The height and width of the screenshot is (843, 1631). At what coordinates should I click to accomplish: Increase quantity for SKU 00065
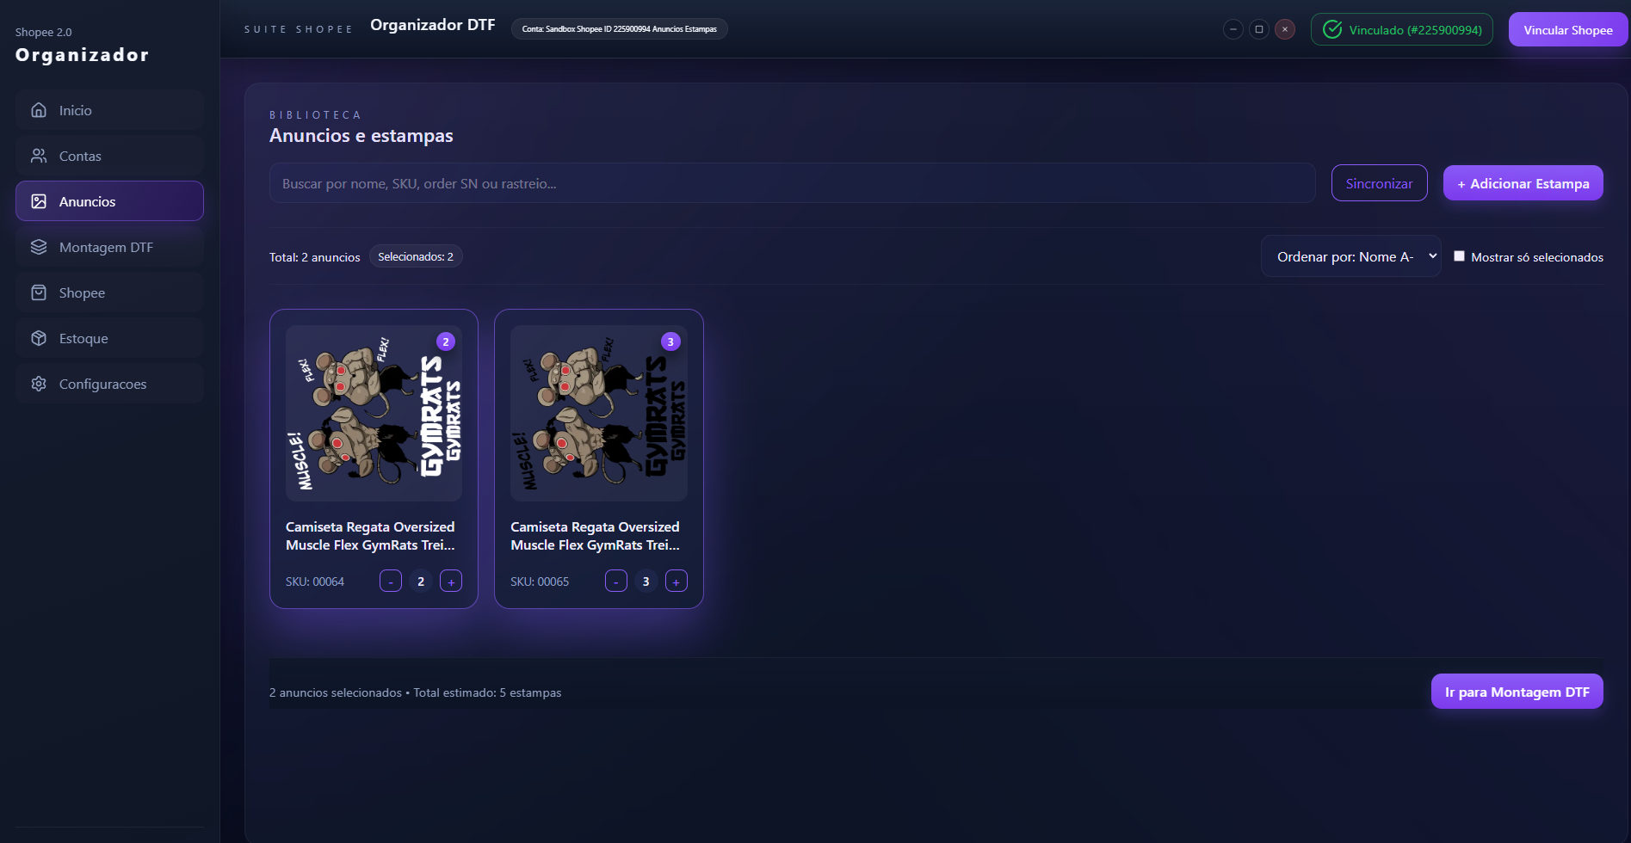tap(676, 581)
